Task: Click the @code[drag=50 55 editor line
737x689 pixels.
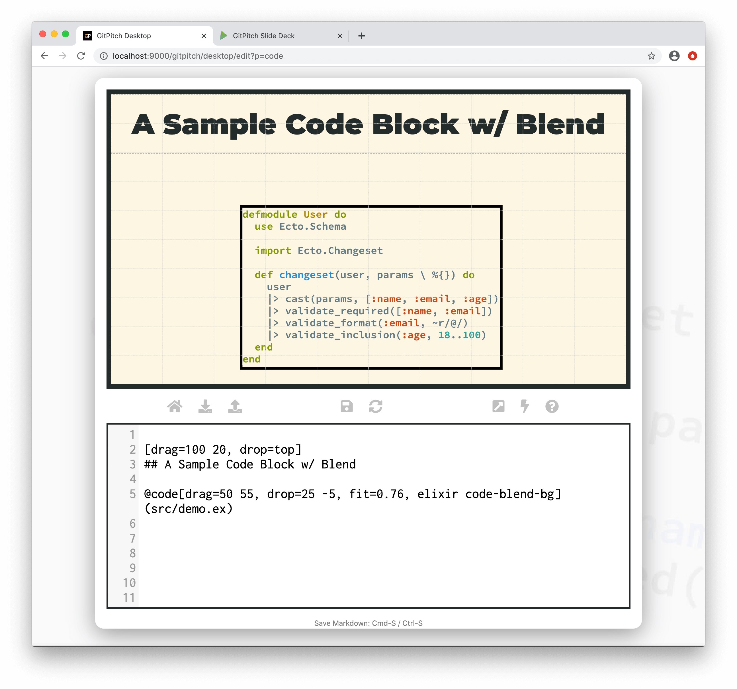Action: 353,494
